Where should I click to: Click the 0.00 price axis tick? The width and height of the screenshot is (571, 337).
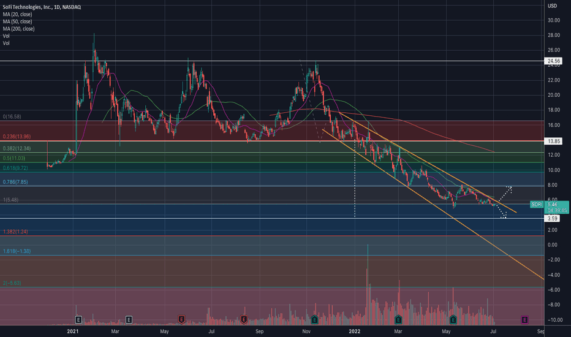[x=552, y=245]
